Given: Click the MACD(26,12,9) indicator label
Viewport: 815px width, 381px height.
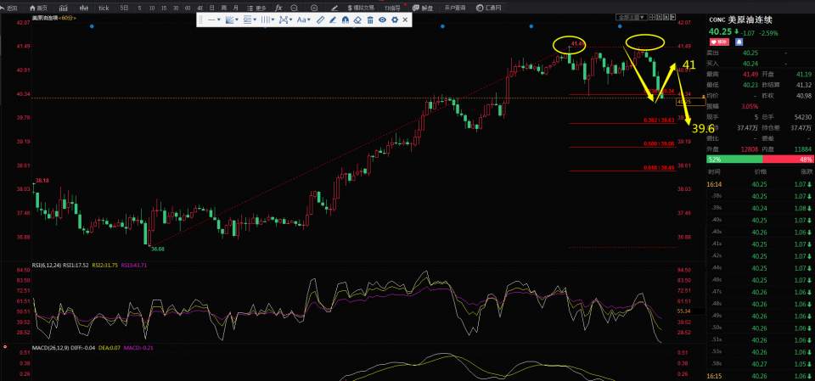Looking at the screenshot, I should pos(49,347).
